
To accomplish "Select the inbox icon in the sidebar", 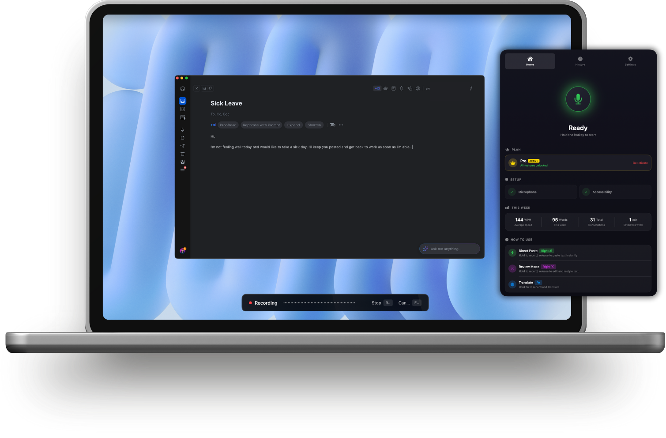I will pyautogui.click(x=182, y=100).
